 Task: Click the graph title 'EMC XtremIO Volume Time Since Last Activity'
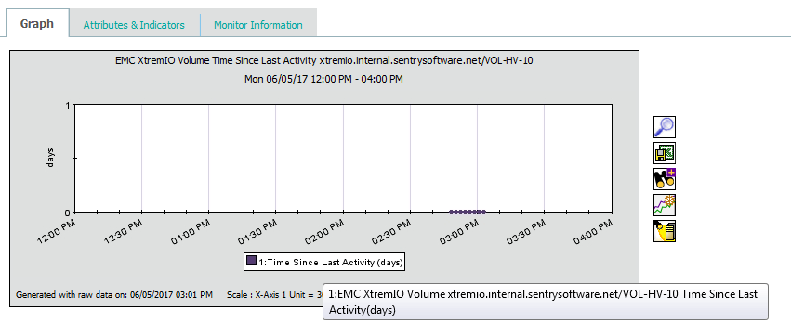tap(324, 61)
